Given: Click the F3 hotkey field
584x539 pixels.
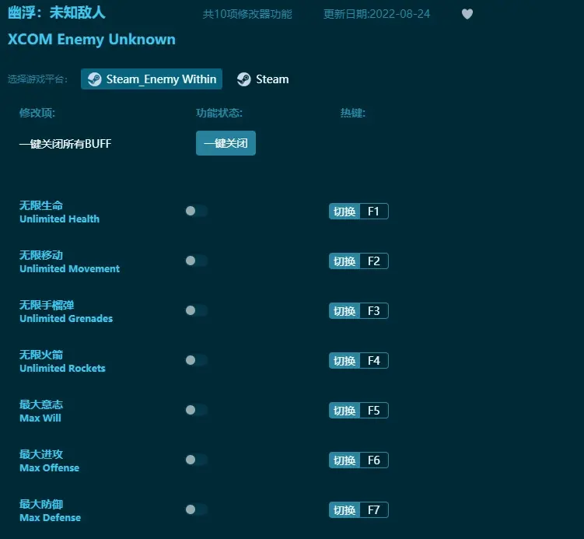Looking at the screenshot, I should (x=374, y=310).
